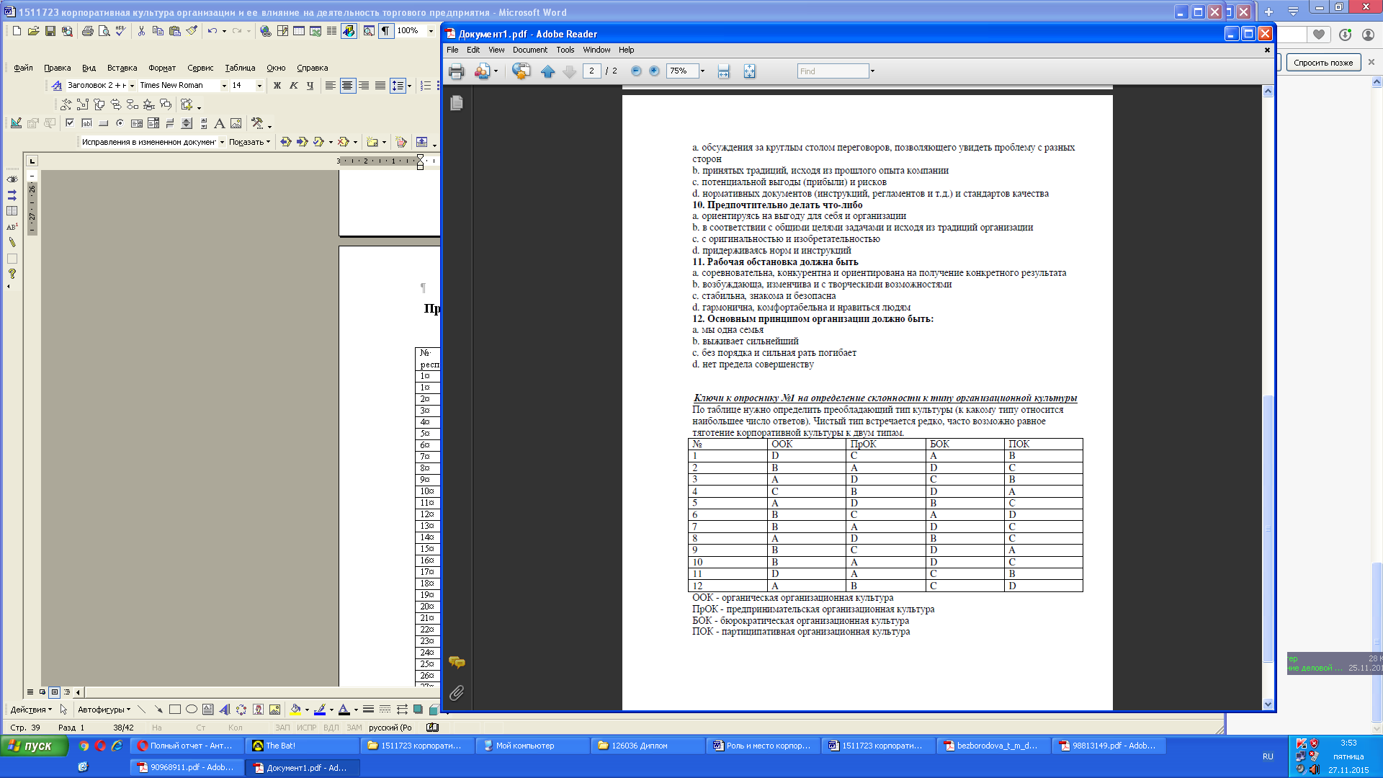Viewport: 1383px width, 778px height.
Task: Open Comments panel in Adobe Reader sidebar
Action: point(457,662)
